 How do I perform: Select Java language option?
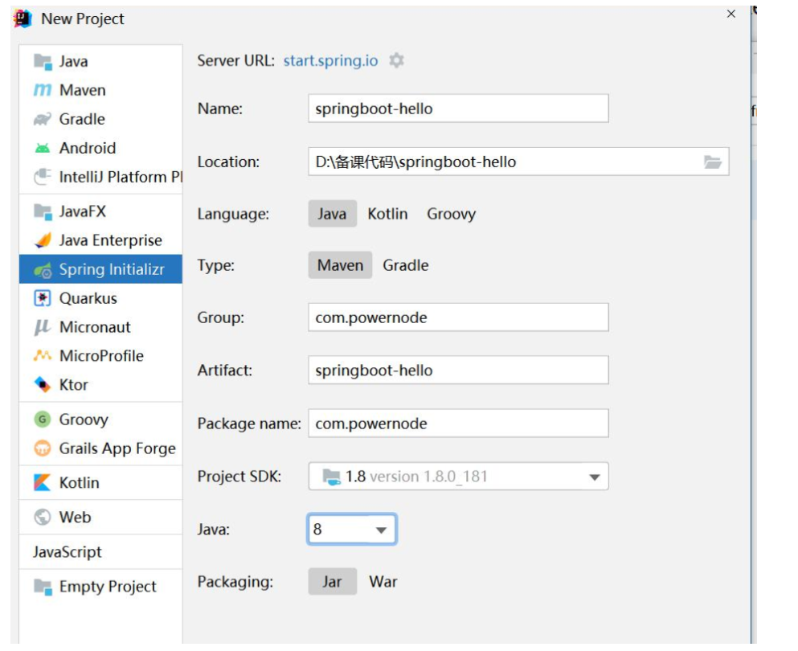tap(333, 214)
